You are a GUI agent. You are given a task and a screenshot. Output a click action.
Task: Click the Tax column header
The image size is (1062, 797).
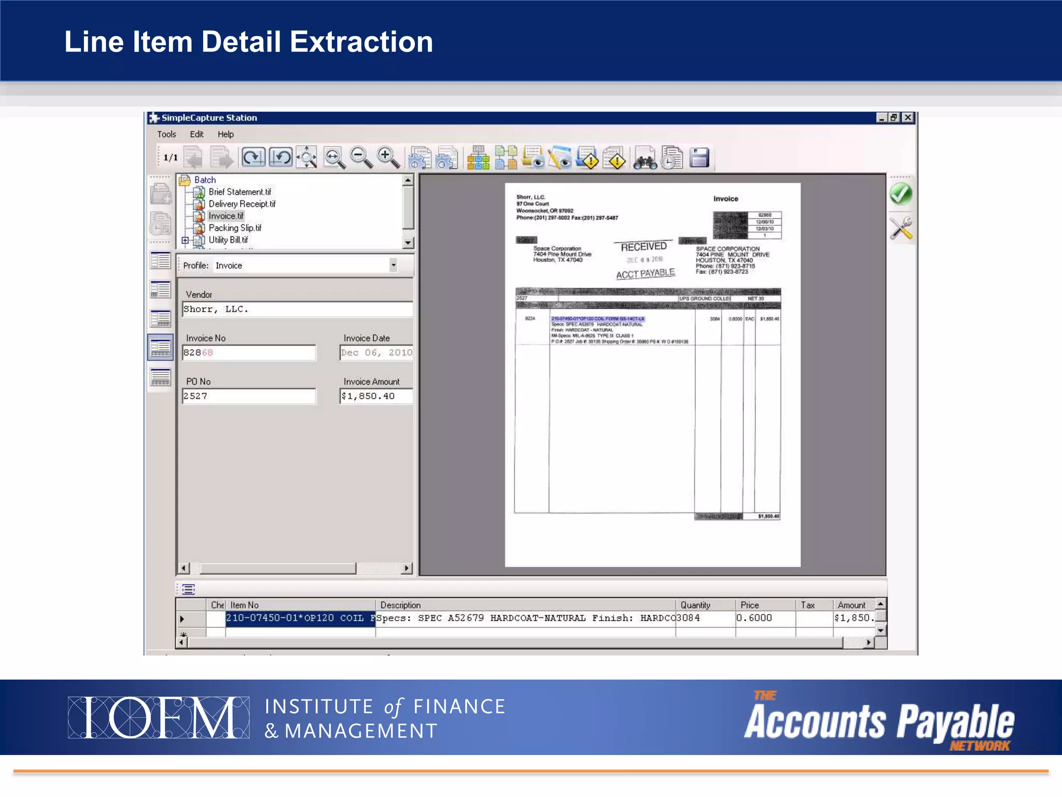tap(815, 605)
